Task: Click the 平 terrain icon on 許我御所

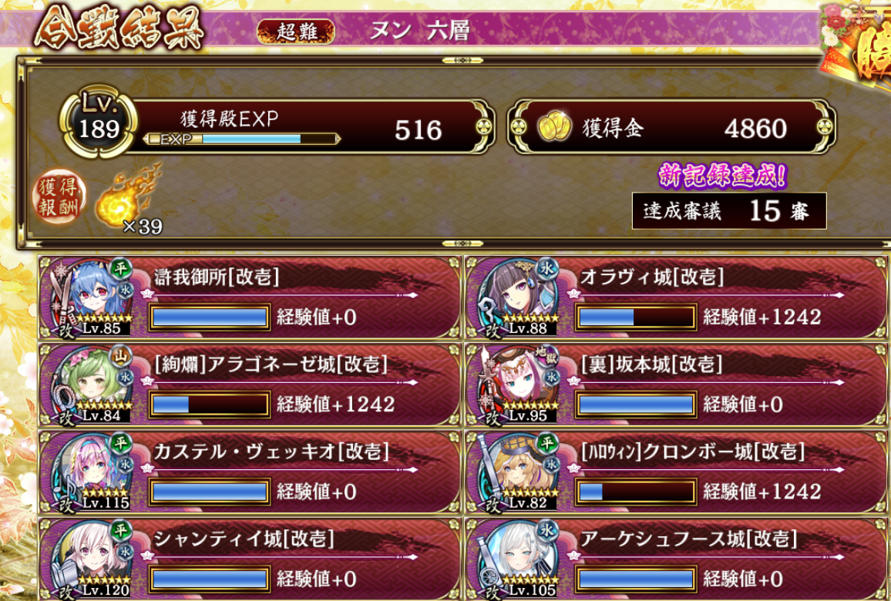Action: pos(120,268)
